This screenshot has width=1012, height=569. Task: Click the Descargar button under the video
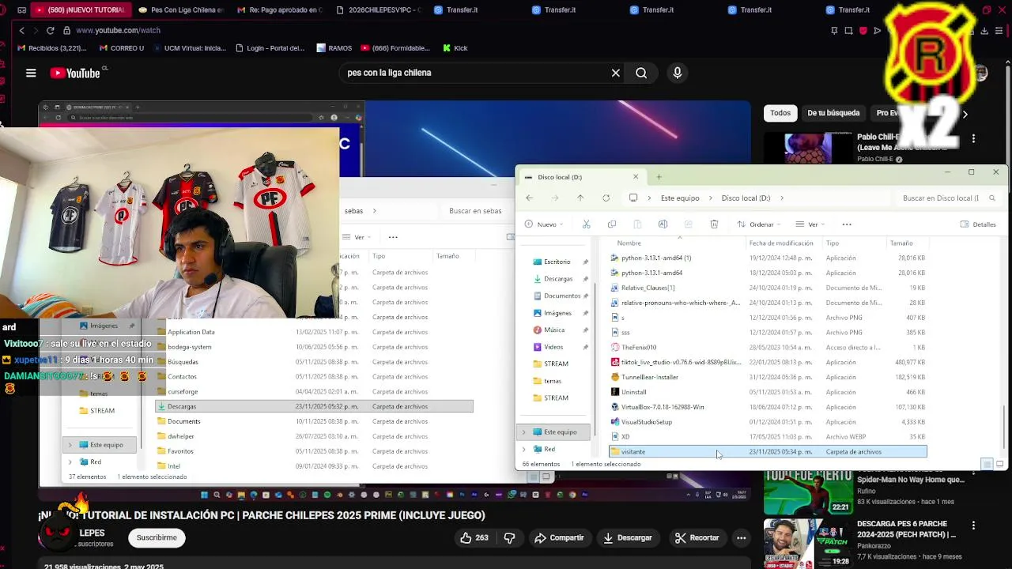[x=627, y=537]
